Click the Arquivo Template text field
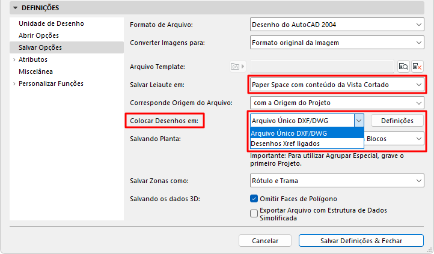The height and width of the screenshot is (254, 434). pyautogui.click(x=322, y=67)
